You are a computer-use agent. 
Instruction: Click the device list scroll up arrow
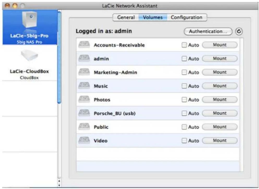point(59,181)
